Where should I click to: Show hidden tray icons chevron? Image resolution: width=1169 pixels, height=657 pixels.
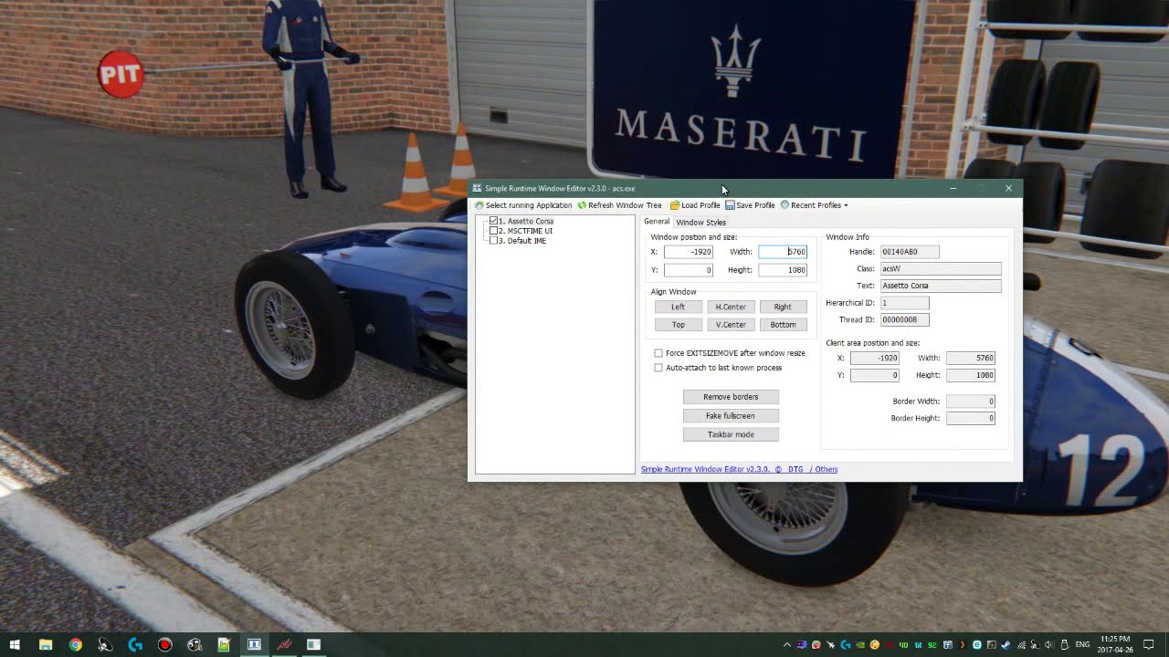[x=787, y=645]
